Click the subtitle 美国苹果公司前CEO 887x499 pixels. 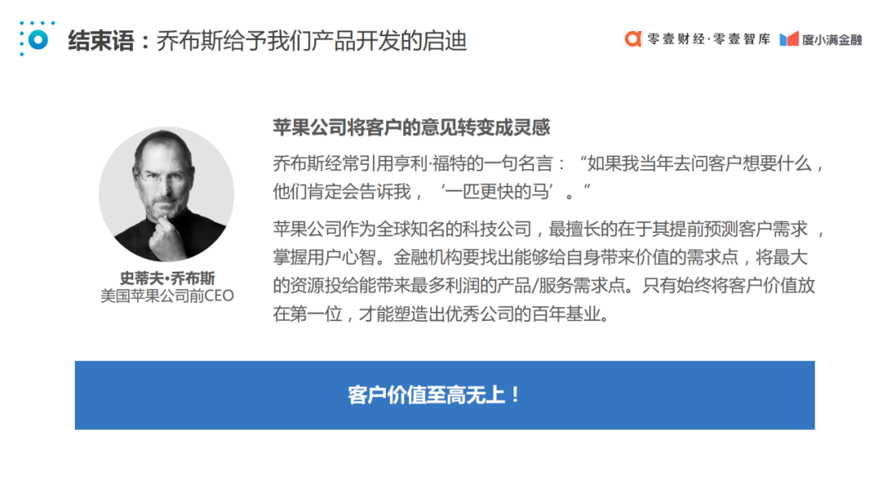click(x=167, y=295)
